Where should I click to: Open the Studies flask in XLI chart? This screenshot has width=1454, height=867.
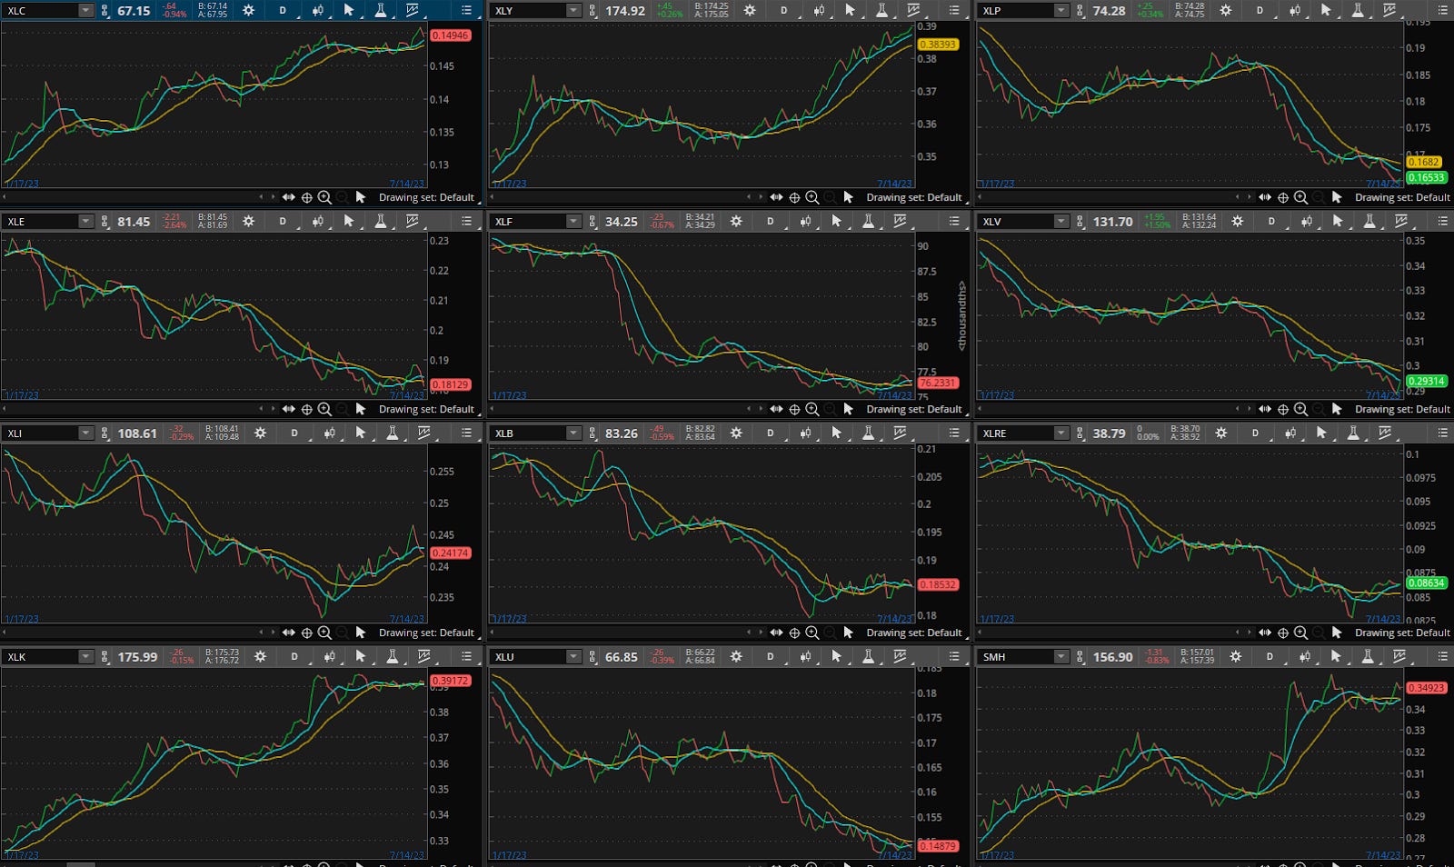[392, 433]
